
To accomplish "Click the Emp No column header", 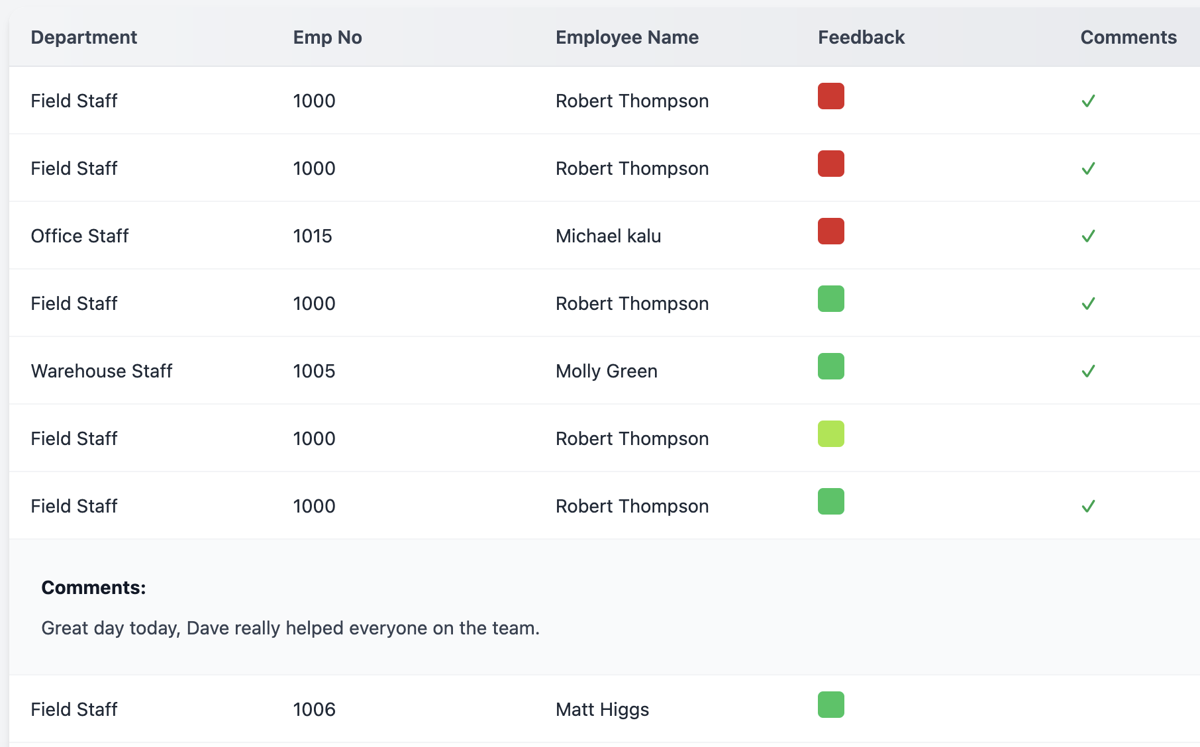I will 327,37.
